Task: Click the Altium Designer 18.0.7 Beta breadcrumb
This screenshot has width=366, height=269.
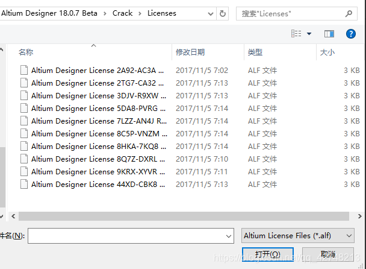Action: [x=49, y=13]
